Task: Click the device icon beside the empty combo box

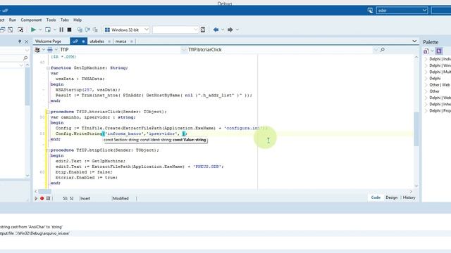Action: [203, 30]
